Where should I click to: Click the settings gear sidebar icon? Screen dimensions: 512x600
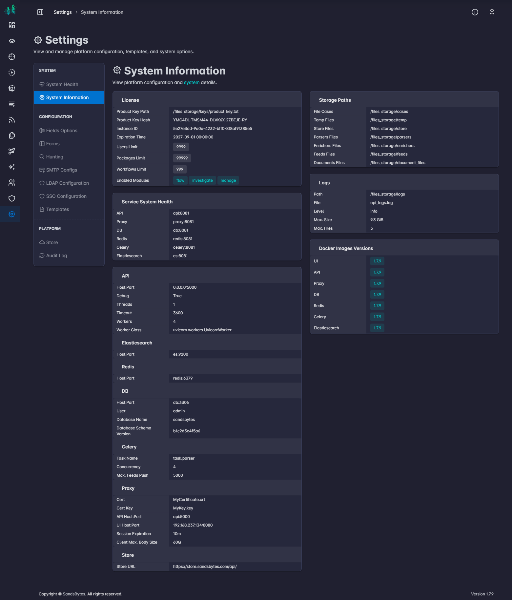(12, 214)
